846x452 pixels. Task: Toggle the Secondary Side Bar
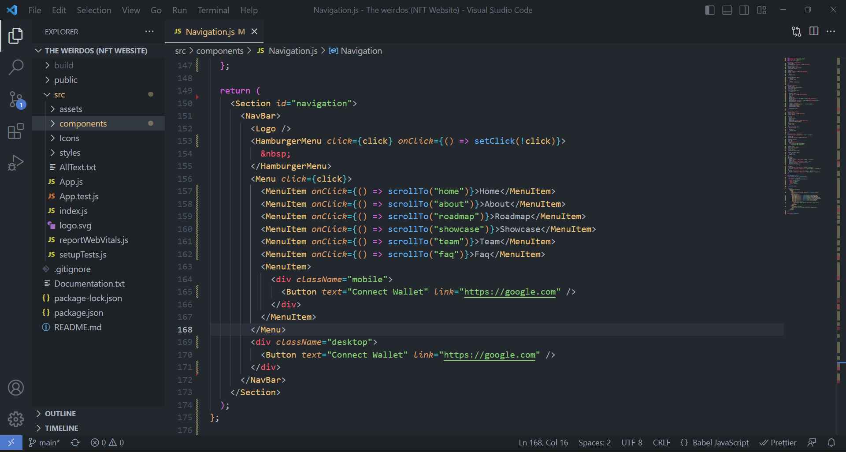tap(744, 10)
